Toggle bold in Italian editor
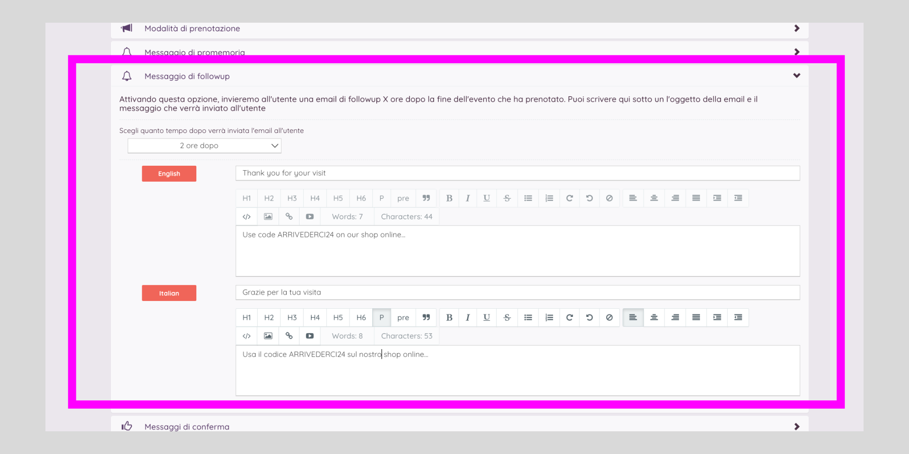The image size is (909, 454). (449, 317)
